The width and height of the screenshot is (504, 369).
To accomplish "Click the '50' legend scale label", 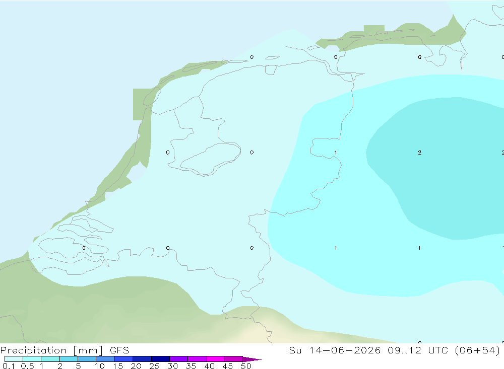I will pos(246,366).
